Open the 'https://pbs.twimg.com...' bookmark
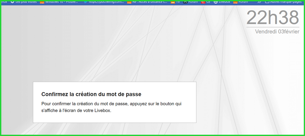The height and width of the screenshot is (136, 305). pos(104,2)
